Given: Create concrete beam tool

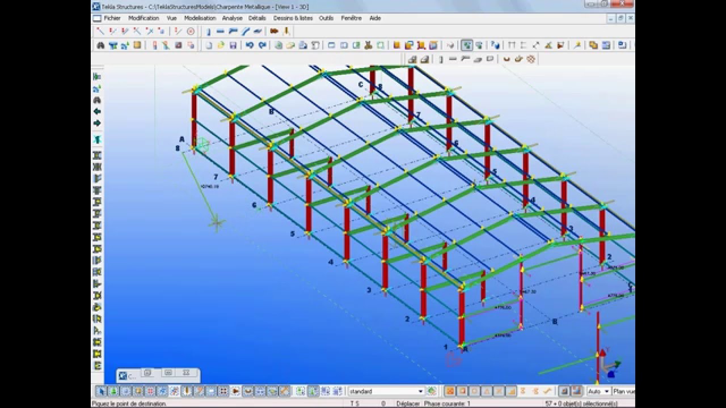Looking at the screenshot, I should pyautogui.click(x=453, y=59).
